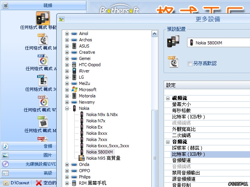The width and height of the screenshot is (250, 187).
Task: Open the 光碟機設備 DVD tab
Action: coord(29,164)
